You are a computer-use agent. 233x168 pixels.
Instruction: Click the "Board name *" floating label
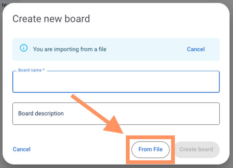(x=31, y=70)
